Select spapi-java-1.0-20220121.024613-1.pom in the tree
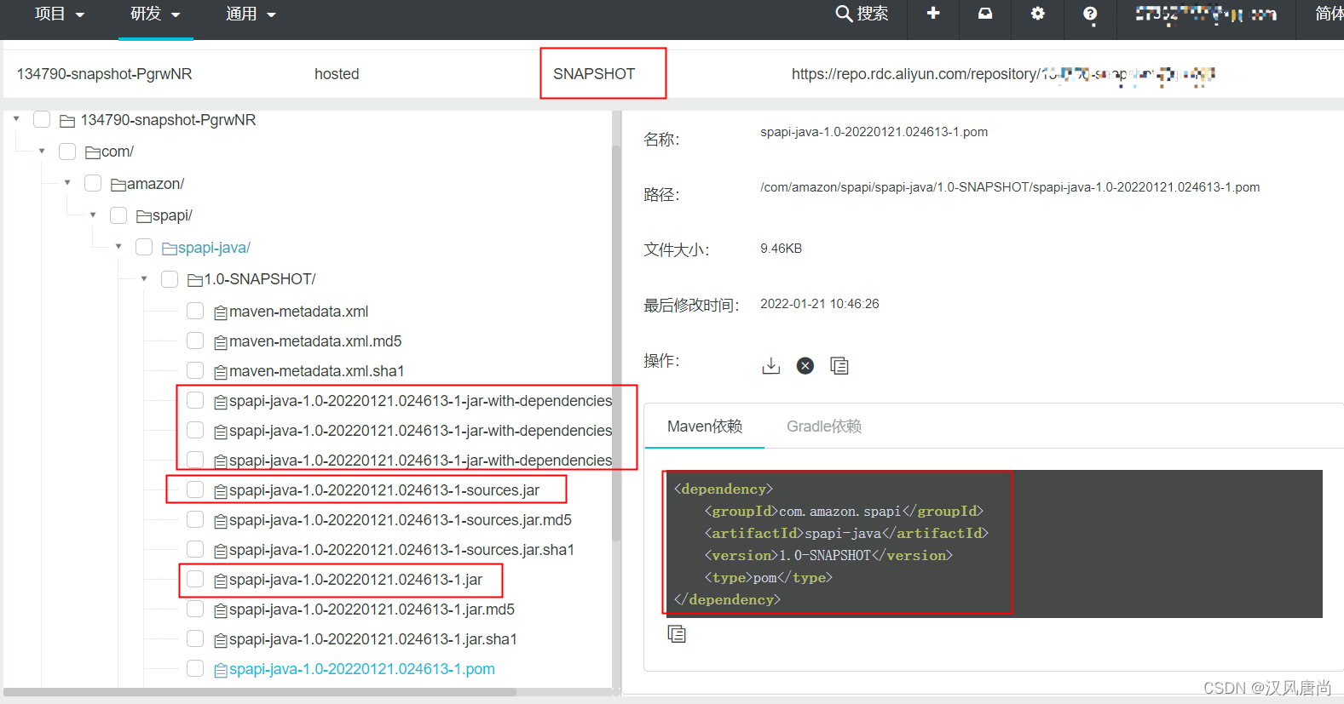This screenshot has height=704, width=1344. [362, 669]
